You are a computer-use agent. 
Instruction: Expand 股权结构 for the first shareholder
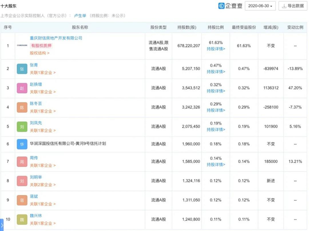(39, 53)
